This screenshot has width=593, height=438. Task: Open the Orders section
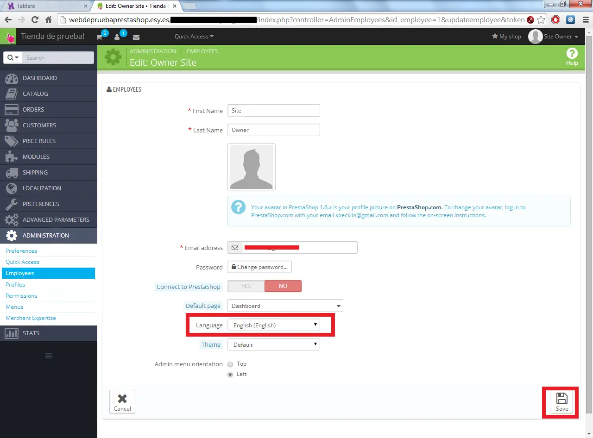(x=49, y=109)
